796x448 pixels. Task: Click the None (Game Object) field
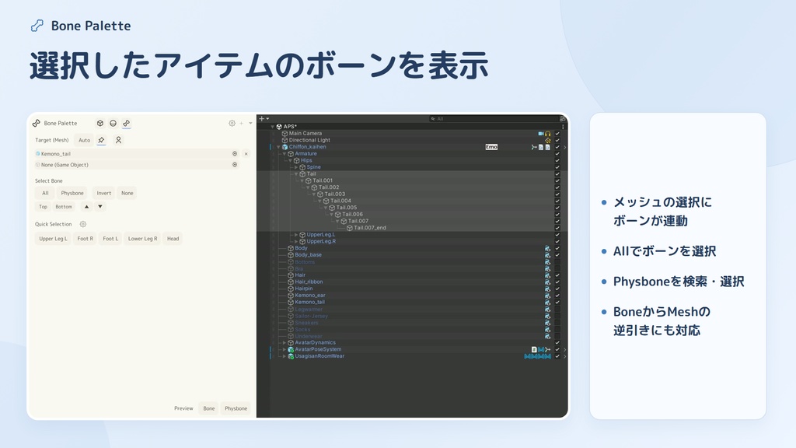click(x=137, y=165)
